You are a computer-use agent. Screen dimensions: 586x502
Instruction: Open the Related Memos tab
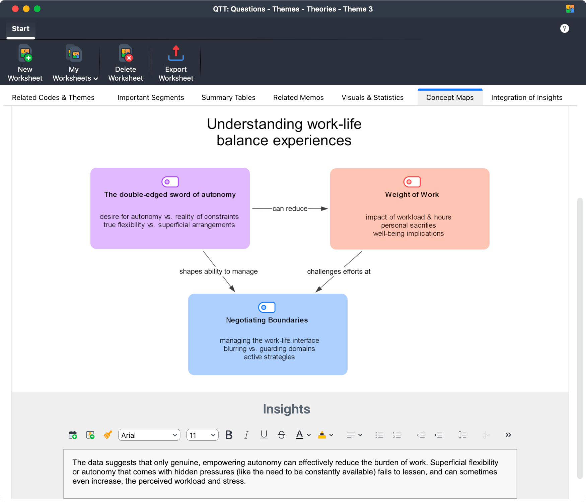(x=298, y=97)
